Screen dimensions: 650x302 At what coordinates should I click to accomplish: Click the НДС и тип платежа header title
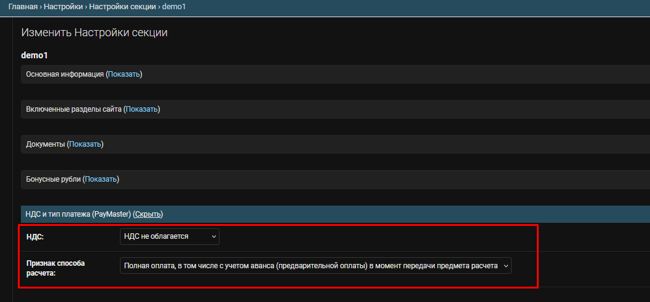[78, 214]
